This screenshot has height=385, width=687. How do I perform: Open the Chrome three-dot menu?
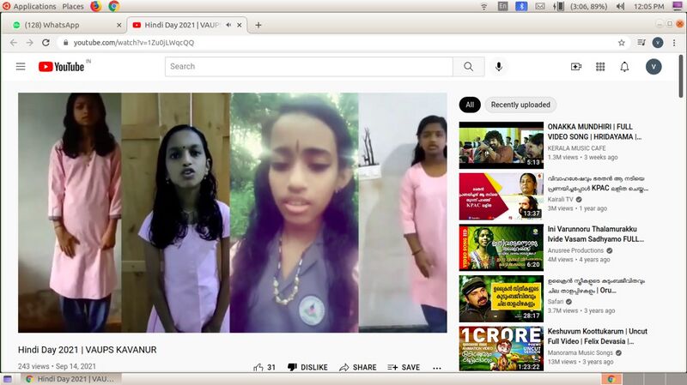(x=674, y=42)
